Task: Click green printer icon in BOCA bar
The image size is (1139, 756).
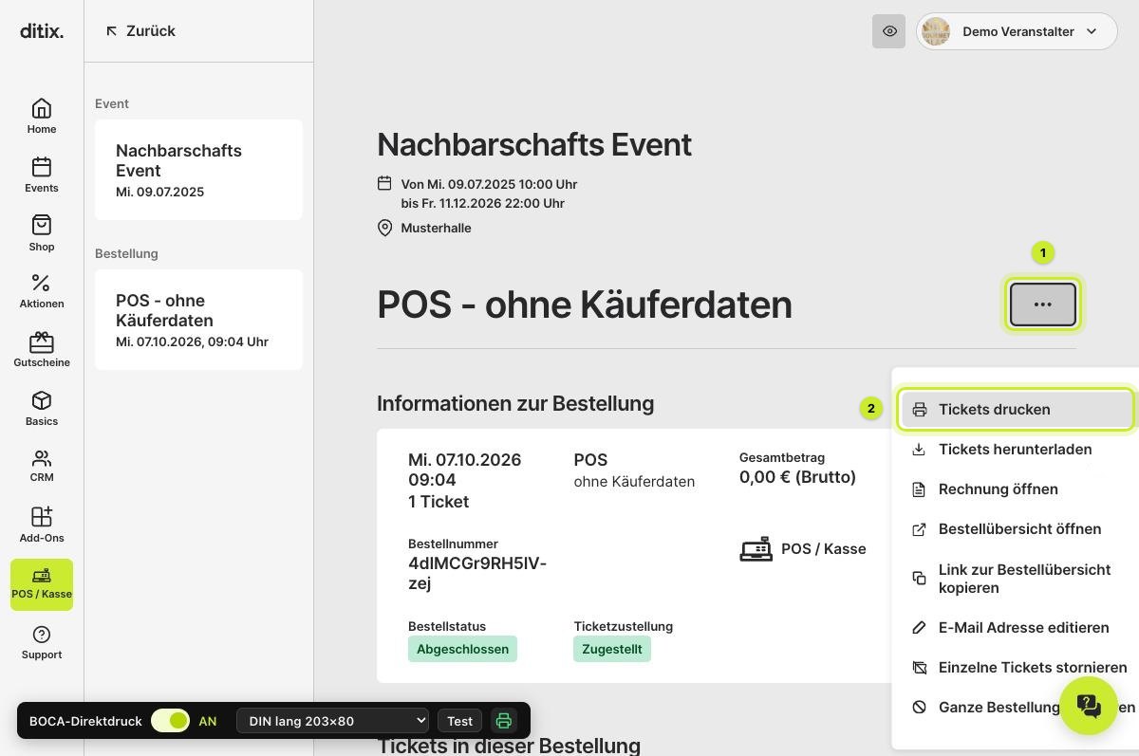Action: [x=504, y=721]
